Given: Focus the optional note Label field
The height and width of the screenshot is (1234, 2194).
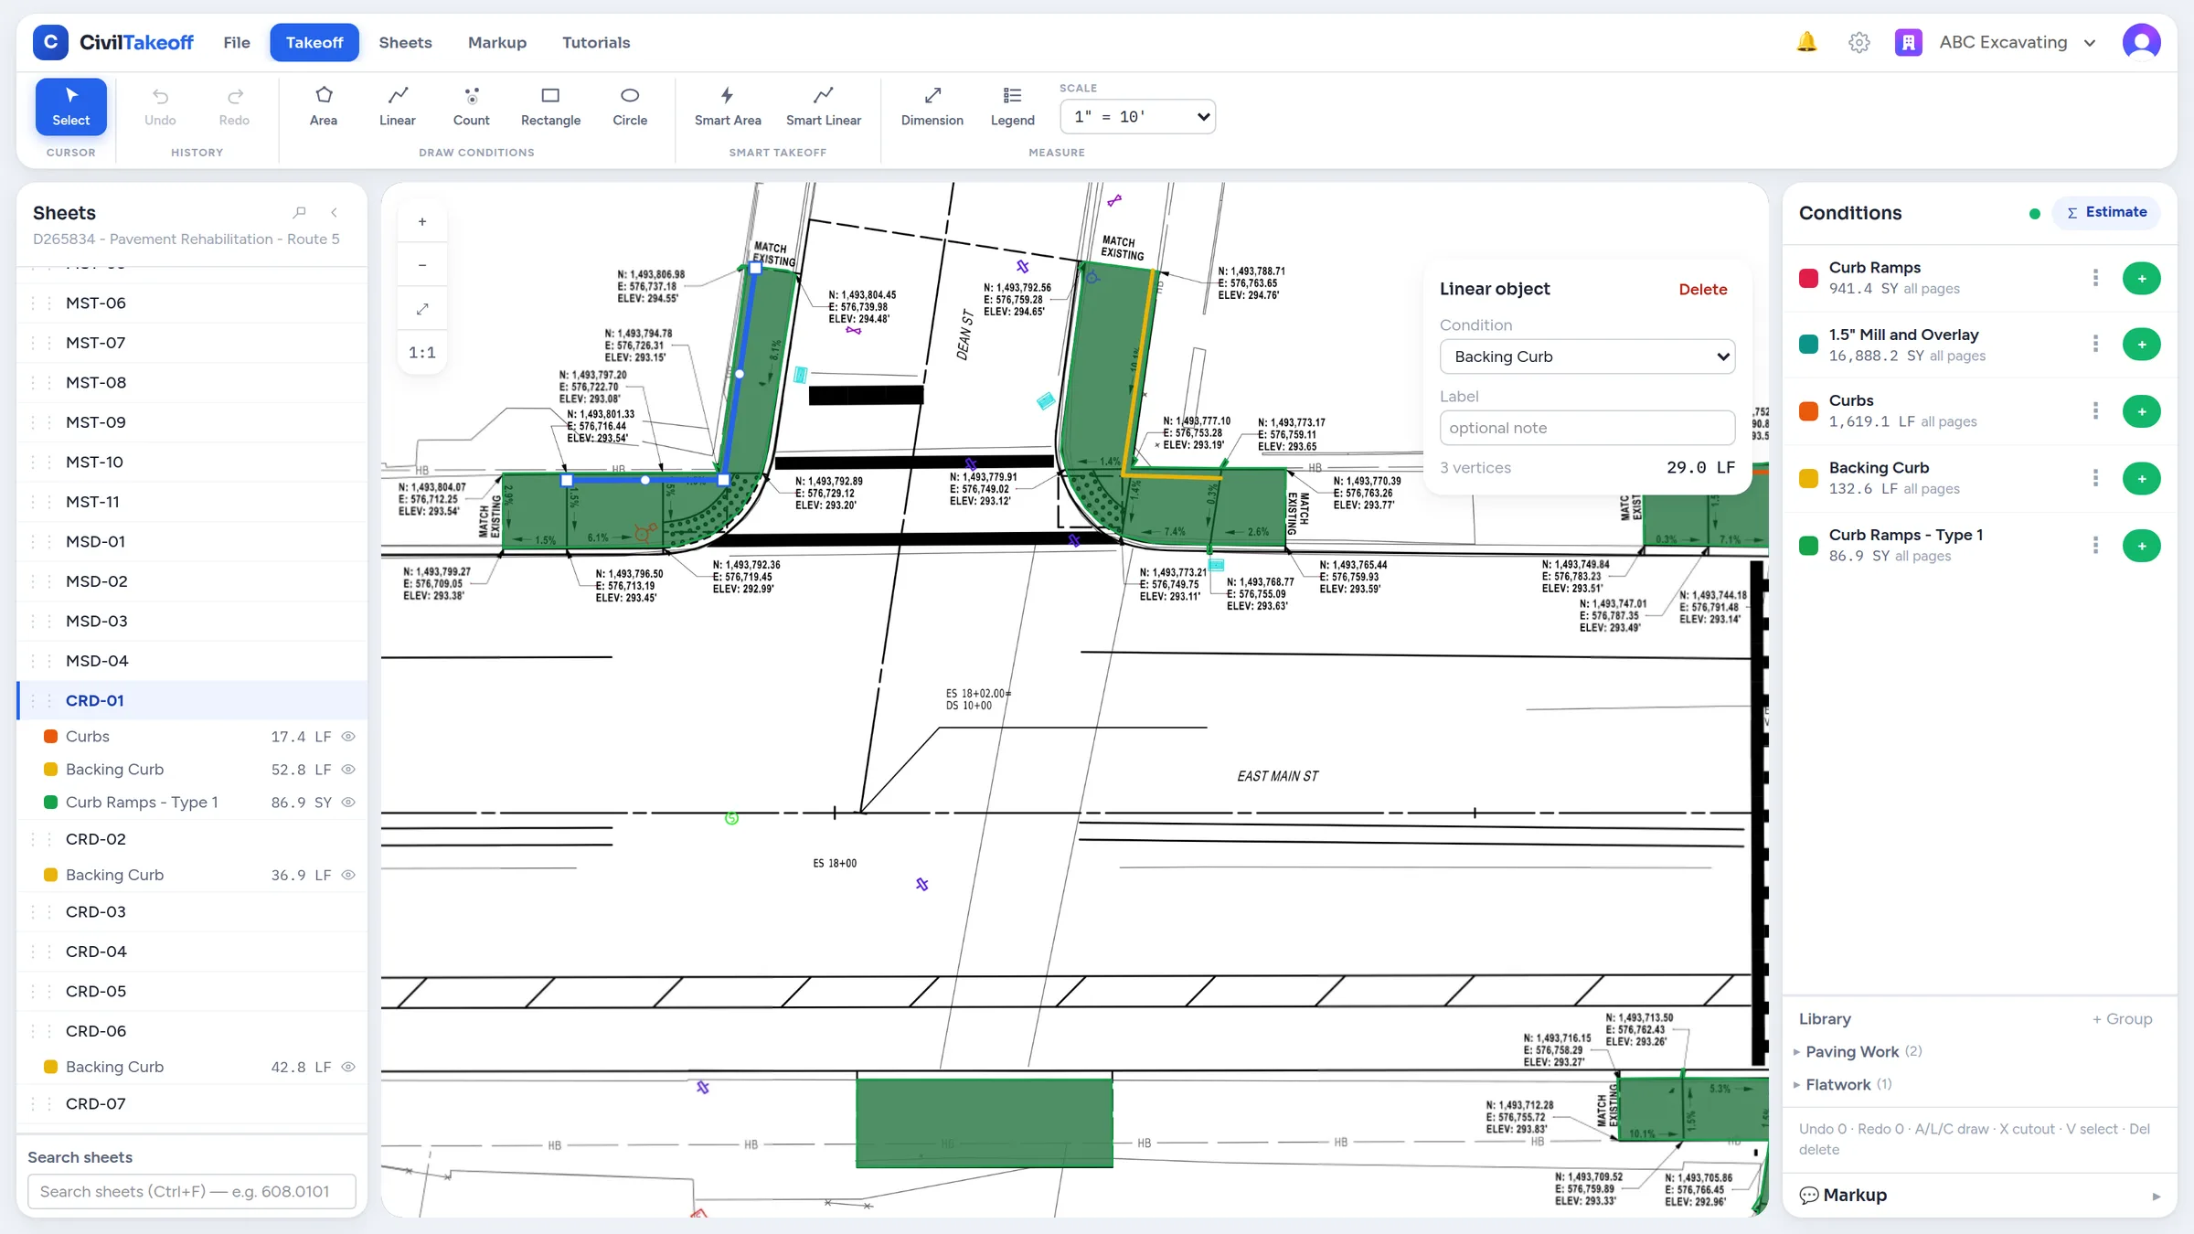Looking at the screenshot, I should [x=1587, y=428].
